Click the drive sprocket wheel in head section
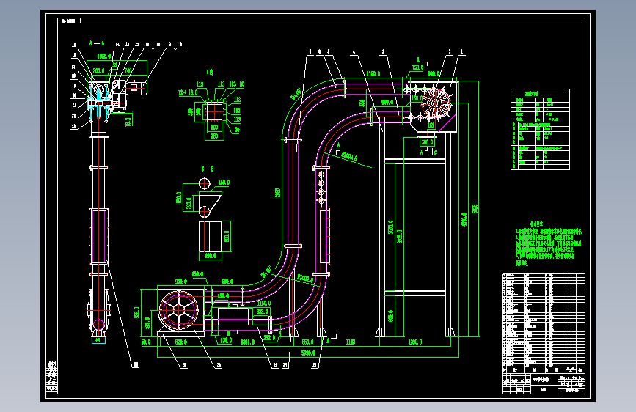 pos(436,103)
